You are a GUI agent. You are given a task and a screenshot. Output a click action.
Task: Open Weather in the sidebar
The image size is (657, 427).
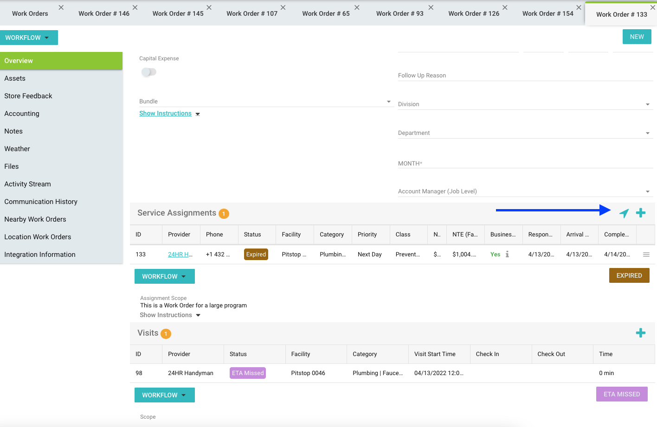pos(61,149)
